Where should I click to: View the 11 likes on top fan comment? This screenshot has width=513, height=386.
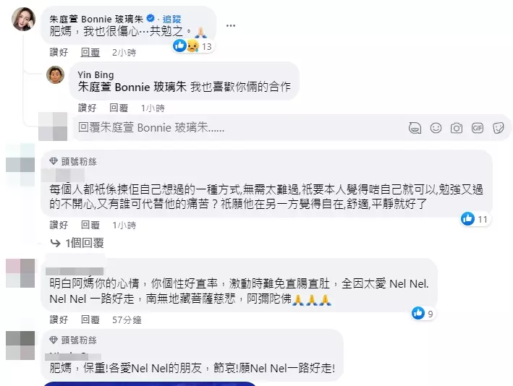tap(475, 219)
